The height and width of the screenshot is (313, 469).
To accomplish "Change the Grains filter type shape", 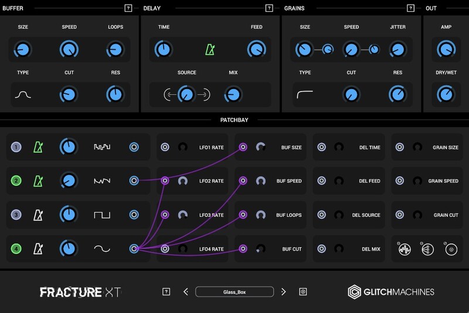I will (305, 95).
